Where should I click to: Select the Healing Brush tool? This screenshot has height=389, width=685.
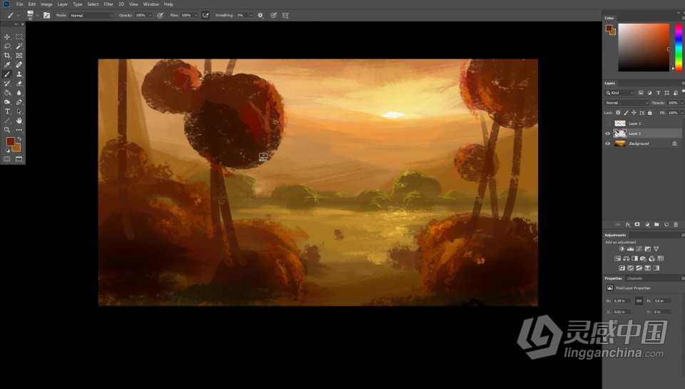[19, 65]
